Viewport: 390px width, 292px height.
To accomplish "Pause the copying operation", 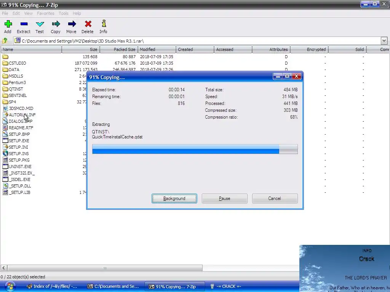I will (225, 198).
